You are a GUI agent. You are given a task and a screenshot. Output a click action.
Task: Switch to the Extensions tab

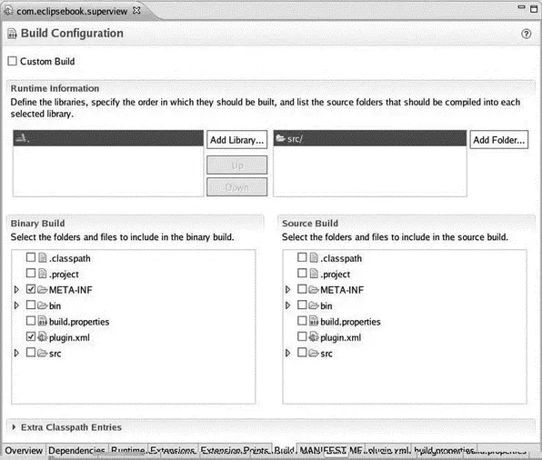click(x=173, y=450)
